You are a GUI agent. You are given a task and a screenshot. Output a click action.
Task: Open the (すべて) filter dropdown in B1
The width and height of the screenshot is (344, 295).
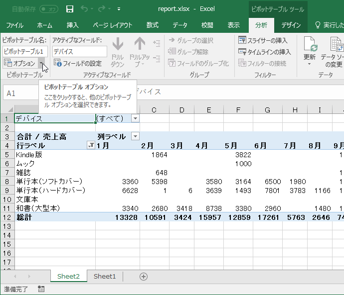[136, 118]
